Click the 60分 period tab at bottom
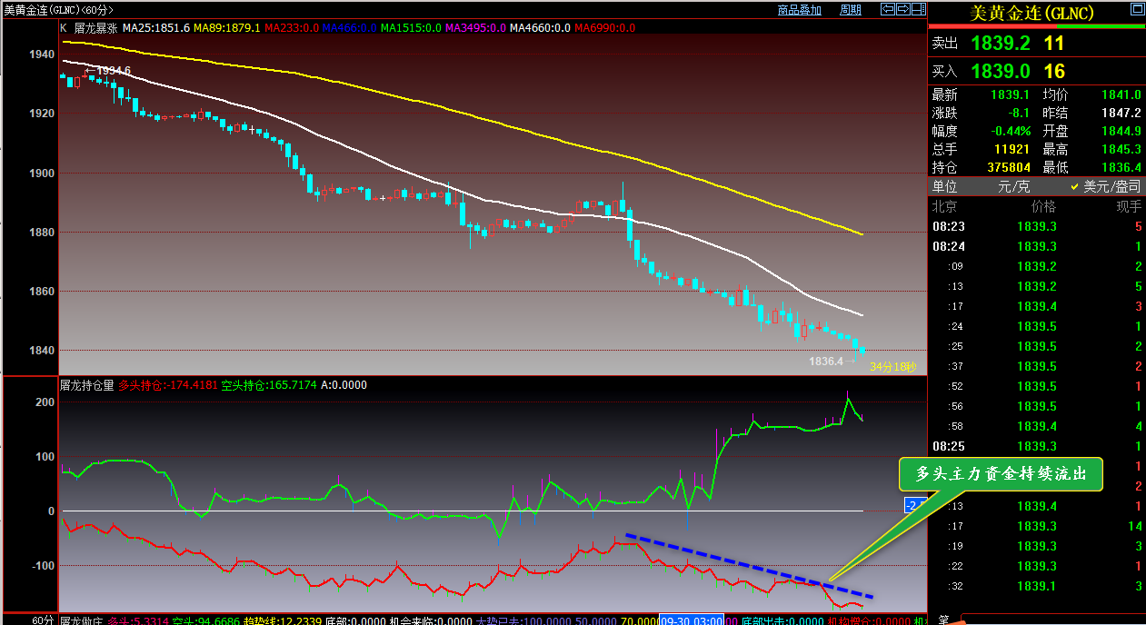 click(x=42, y=620)
